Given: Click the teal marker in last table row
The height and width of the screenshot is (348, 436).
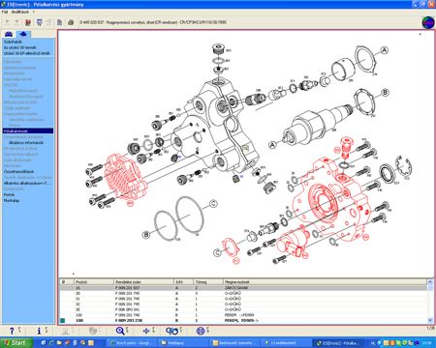Looking at the screenshot, I should (x=63, y=320).
